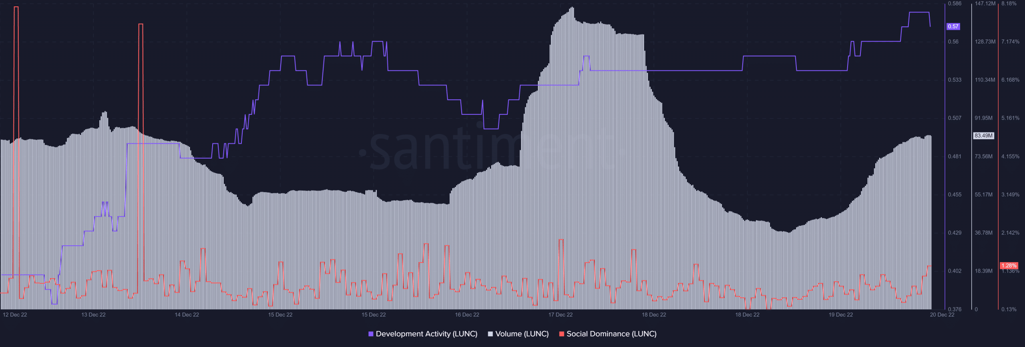Toggle the Volume (LUNC) legend label
Viewport: 1025px width, 347px height.
tap(522, 334)
